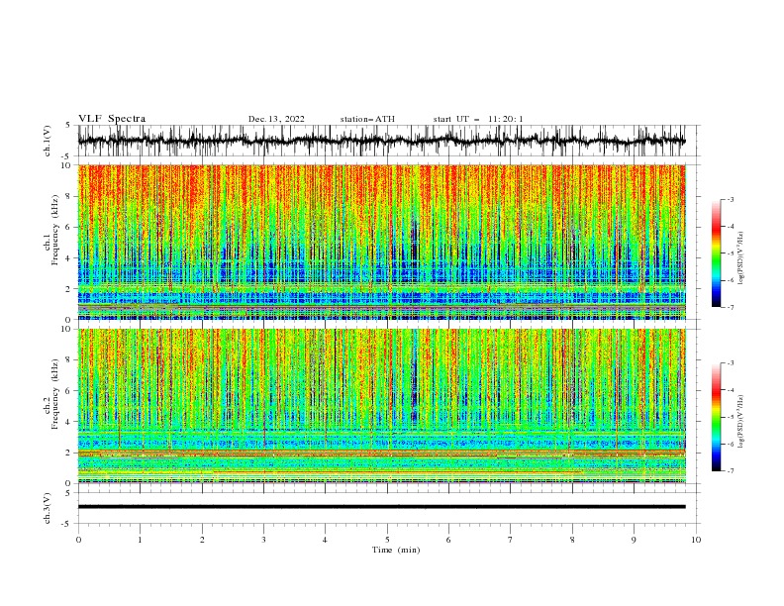Click the "5" tick label on ch.1(V) axis
784x606 pixels.
pyautogui.click(x=69, y=125)
